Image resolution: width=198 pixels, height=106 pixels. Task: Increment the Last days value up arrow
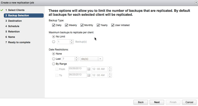pyautogui.click(x=76, y=58)
